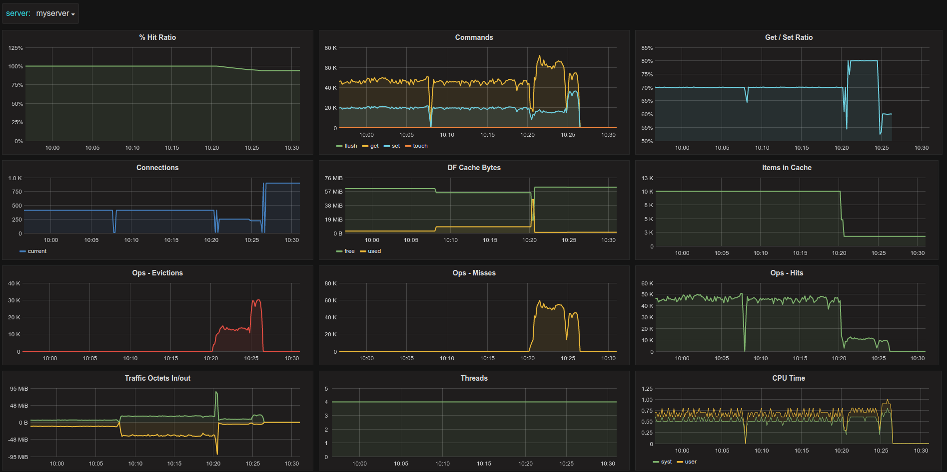Open color picker for the syst series swatch
Image resolution: width=947 pixels, height=472 pixels.
[x=656, y=462]
